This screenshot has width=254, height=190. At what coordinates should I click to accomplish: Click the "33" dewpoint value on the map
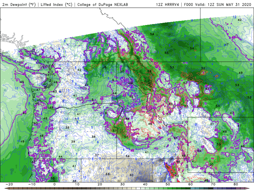click(107, 174)
